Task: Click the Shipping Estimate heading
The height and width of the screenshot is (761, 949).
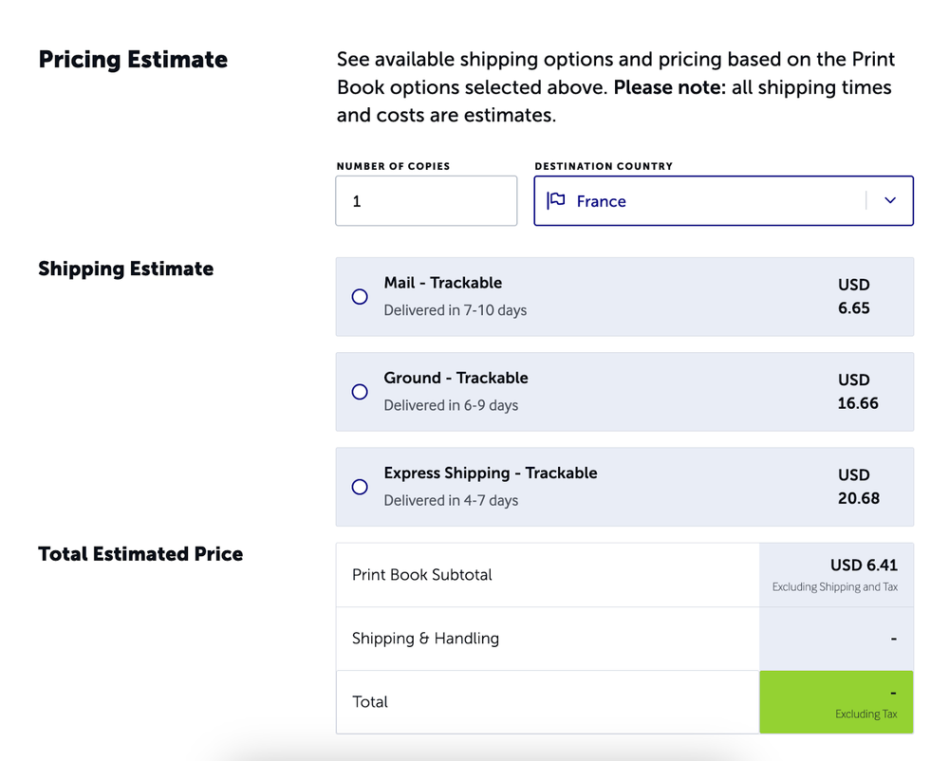Action: [x=125, y=269]
